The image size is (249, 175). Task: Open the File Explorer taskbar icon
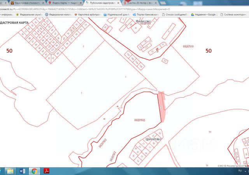tap(10, 171)
